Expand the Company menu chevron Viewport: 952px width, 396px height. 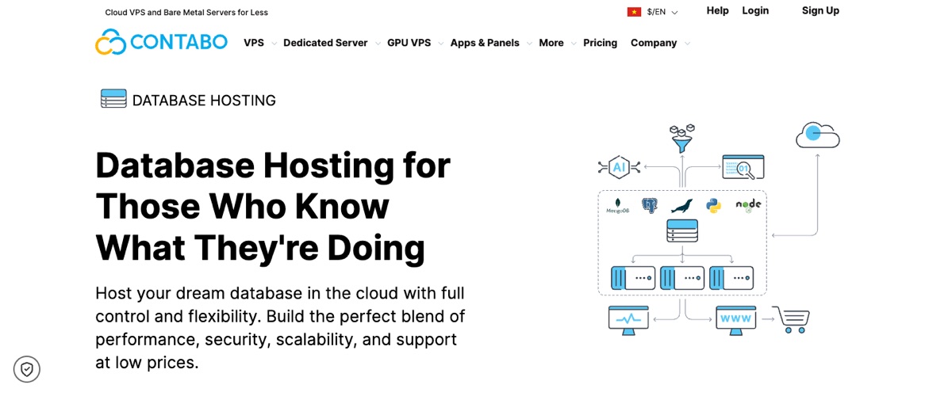687,44
